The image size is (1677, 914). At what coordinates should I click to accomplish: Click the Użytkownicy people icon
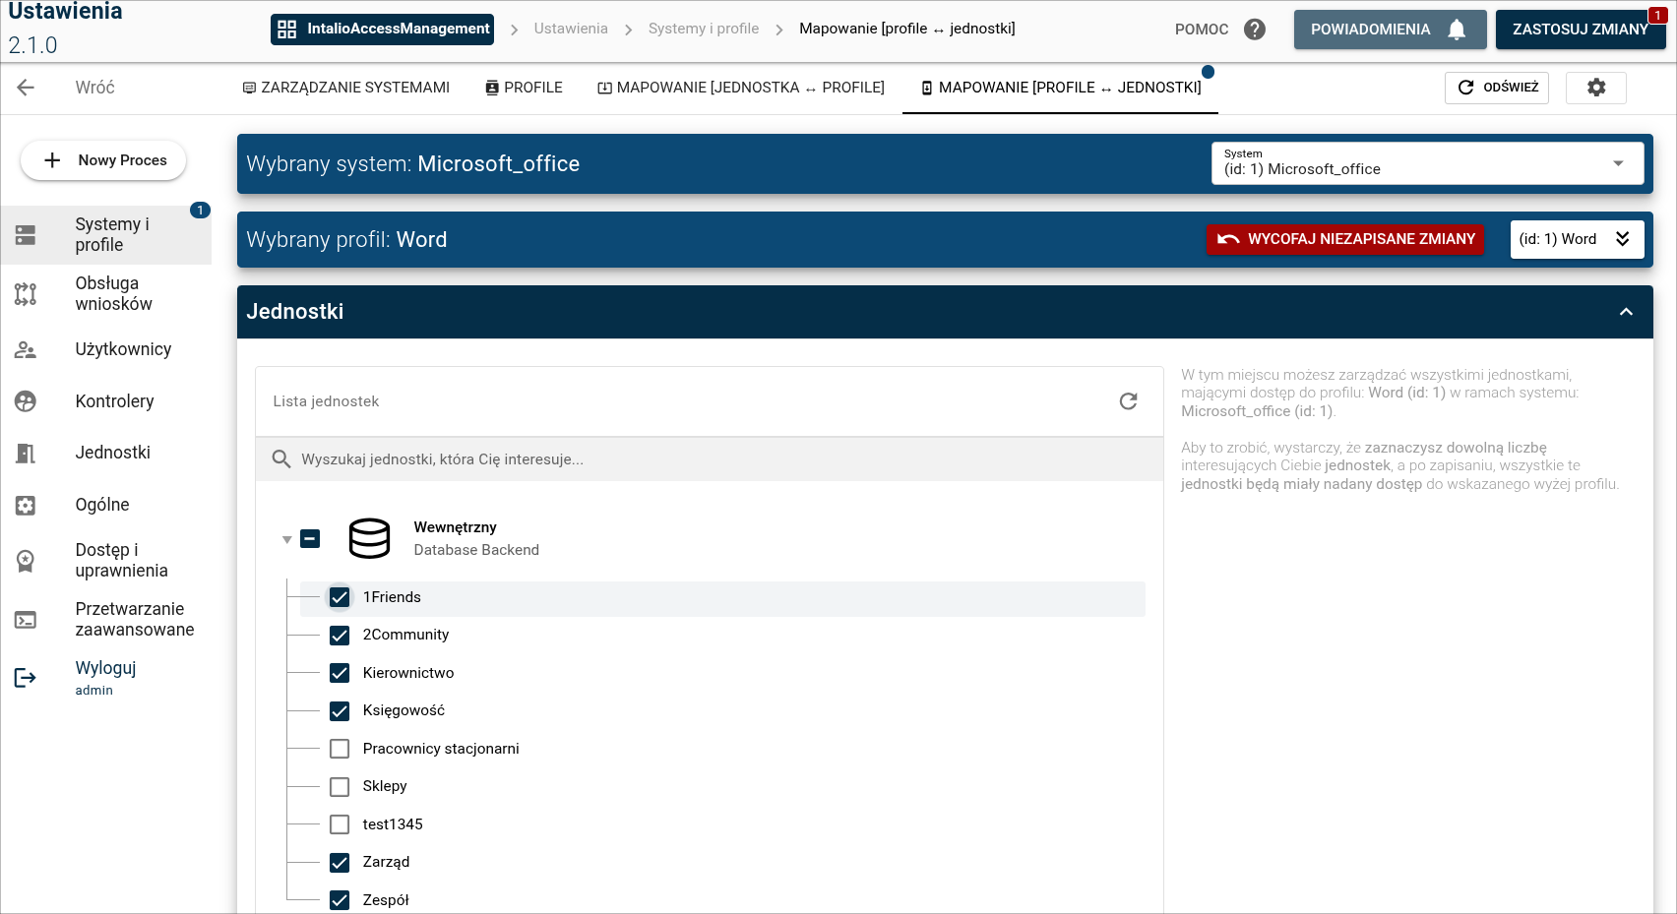(x=26, y=349)
